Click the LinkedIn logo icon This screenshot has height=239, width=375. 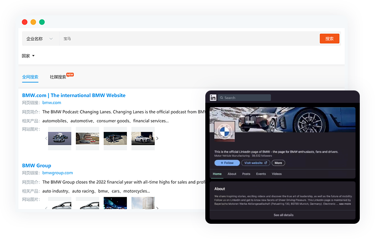[x=213, y=98]
